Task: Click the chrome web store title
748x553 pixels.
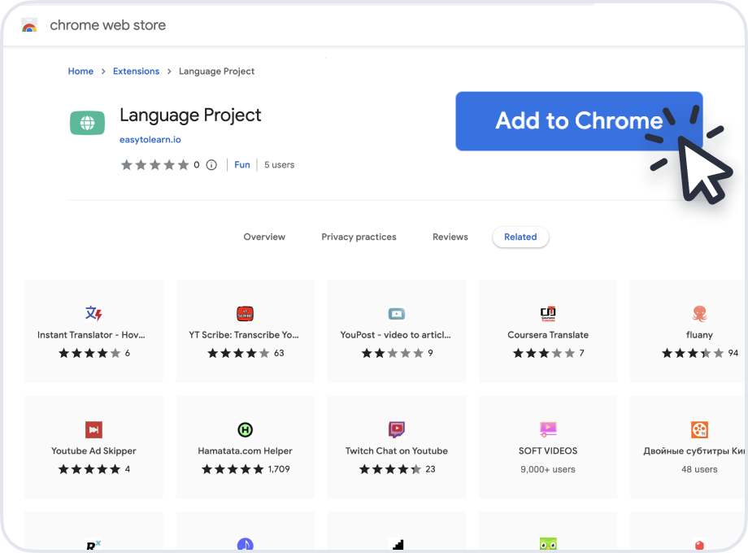Action: click(108, 25)
